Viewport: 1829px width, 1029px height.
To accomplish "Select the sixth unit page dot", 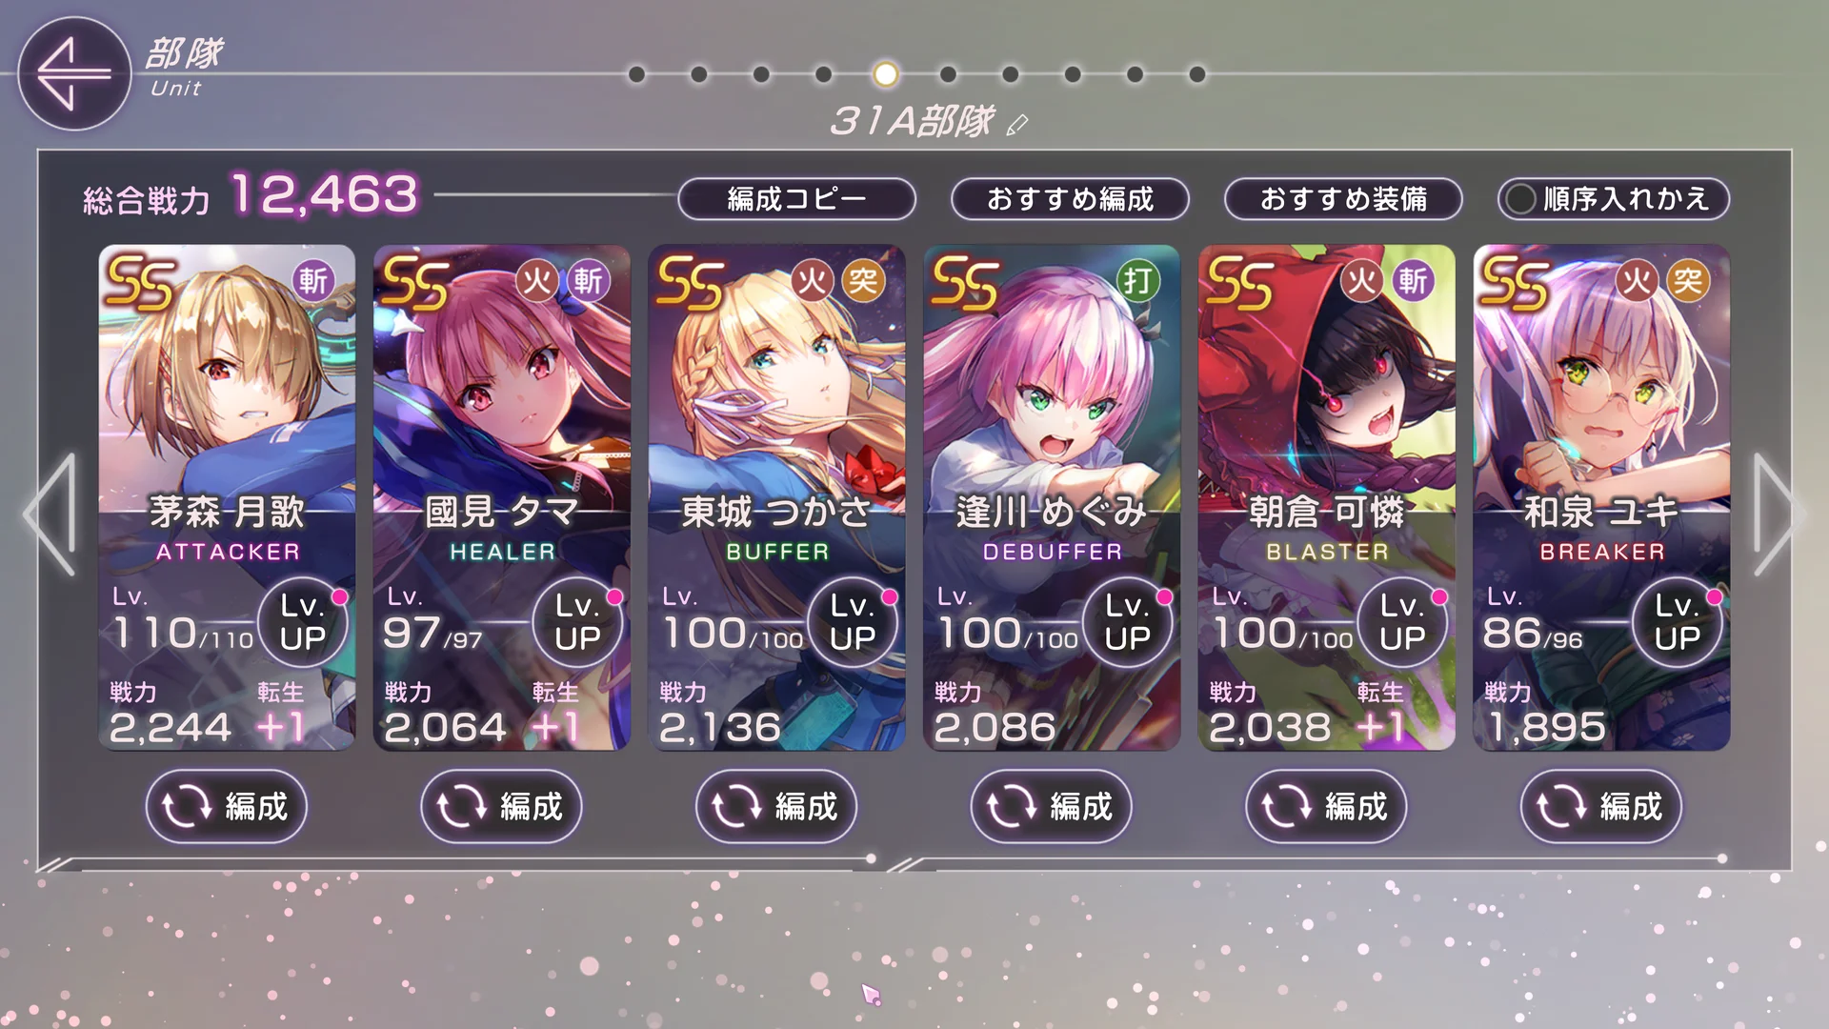I will click(x=948, y=74).
